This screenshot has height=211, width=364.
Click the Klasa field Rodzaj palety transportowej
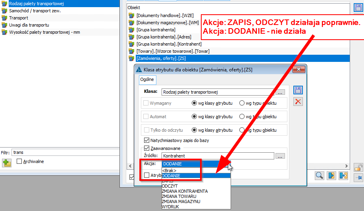[218, 92]
